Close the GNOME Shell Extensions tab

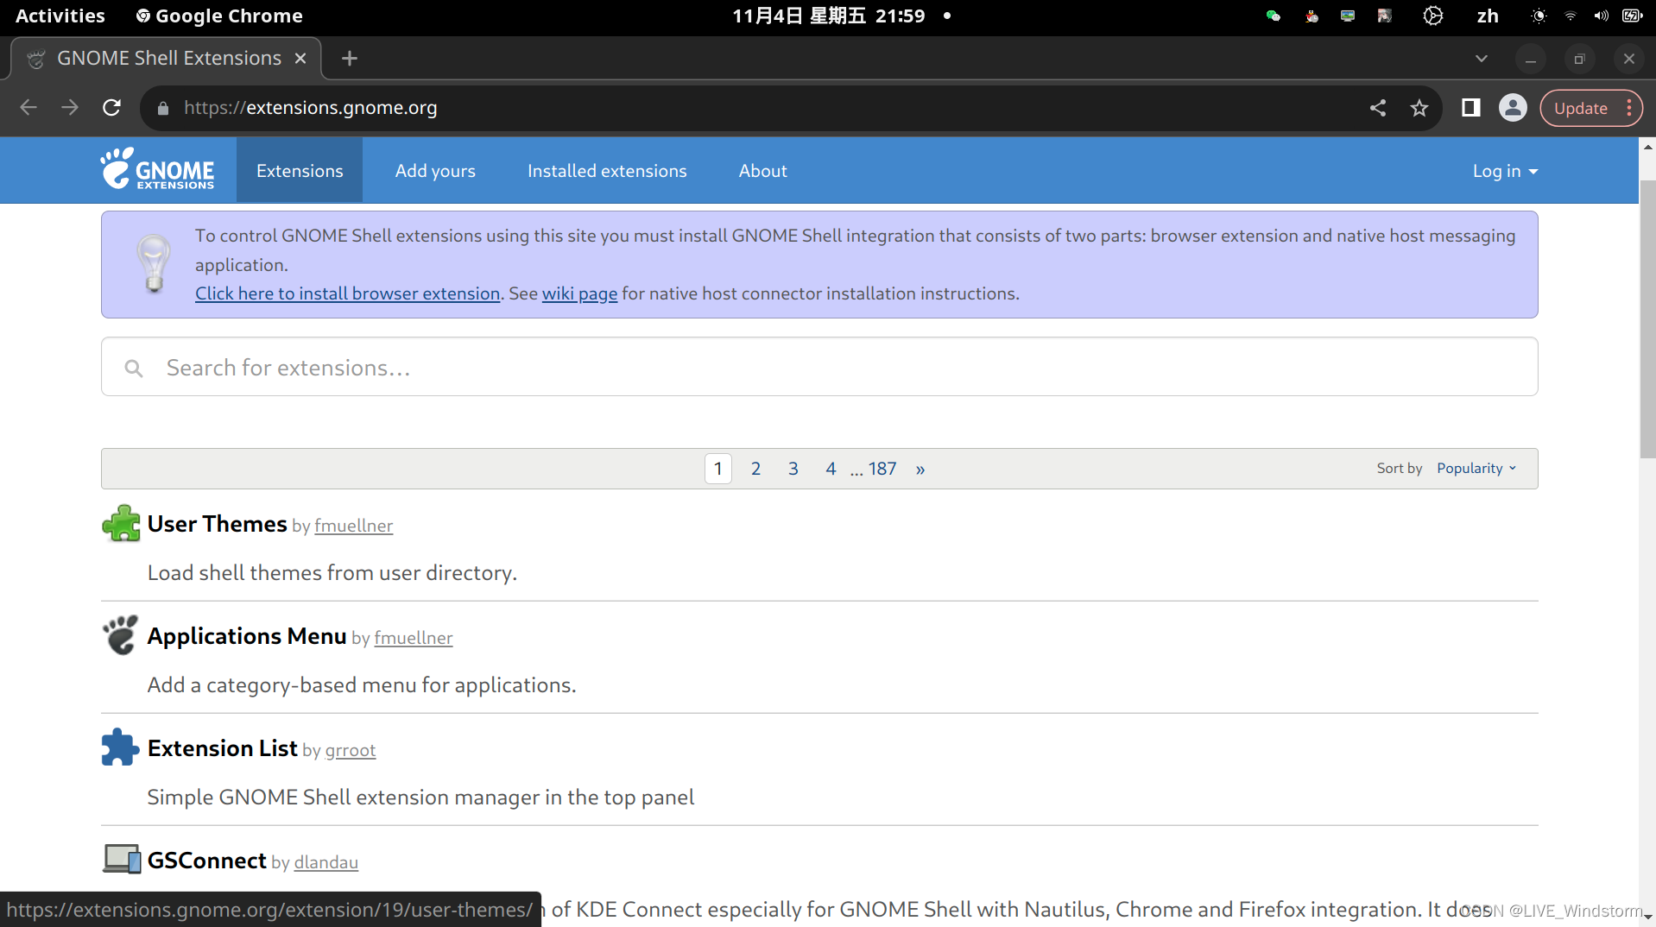click(300, 59)
